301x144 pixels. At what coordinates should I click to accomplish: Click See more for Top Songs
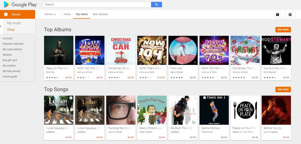coord(283,89)
